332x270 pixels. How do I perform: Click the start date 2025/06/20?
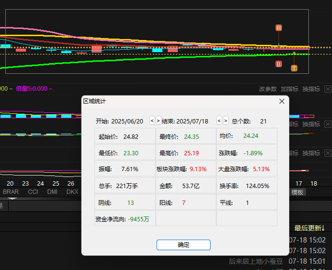pos(127,121)
